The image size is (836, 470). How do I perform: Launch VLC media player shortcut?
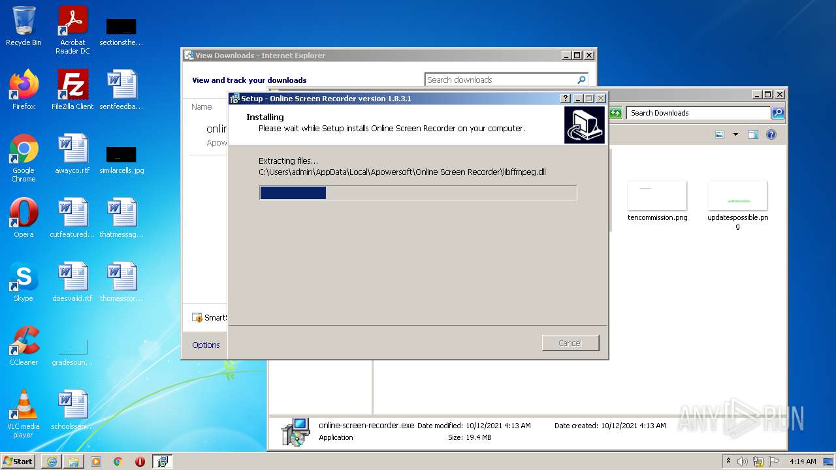click(24, 414)
